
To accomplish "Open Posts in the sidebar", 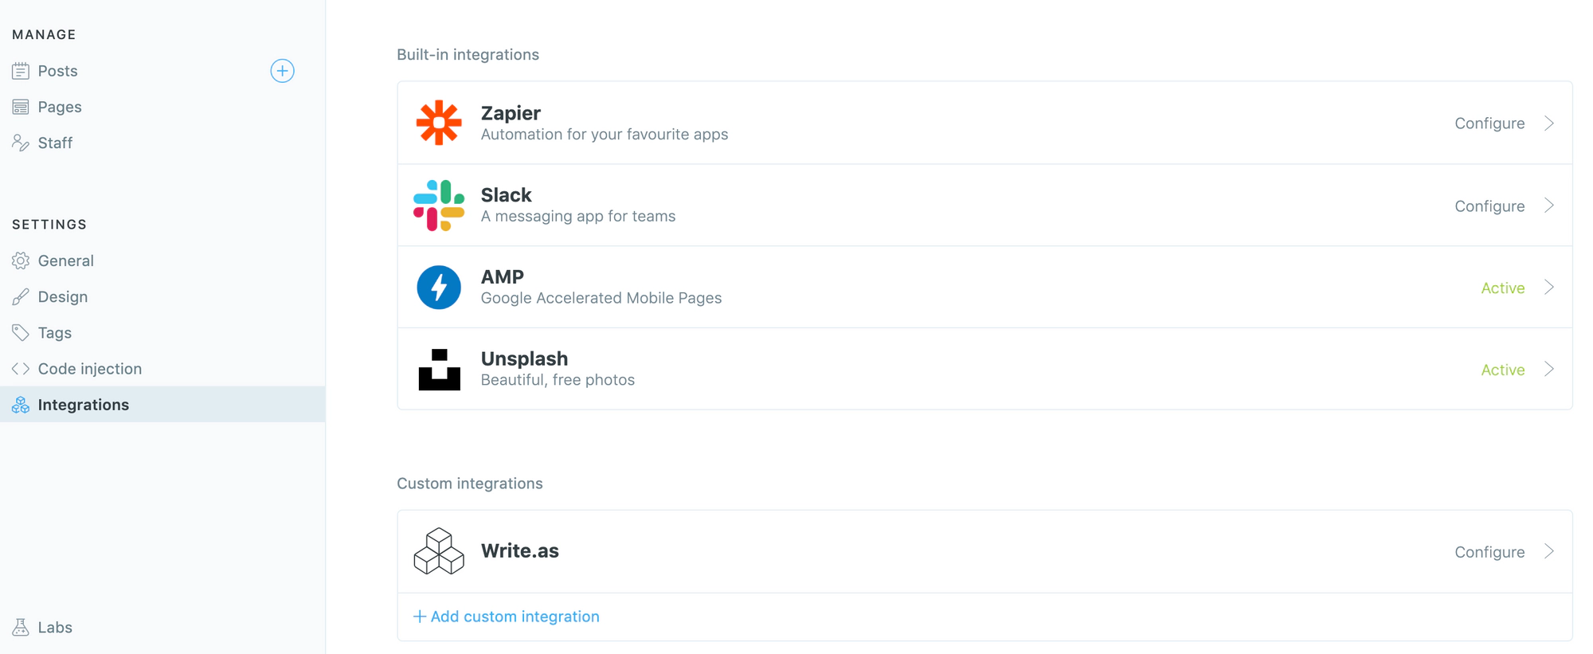I will point(57,71).
